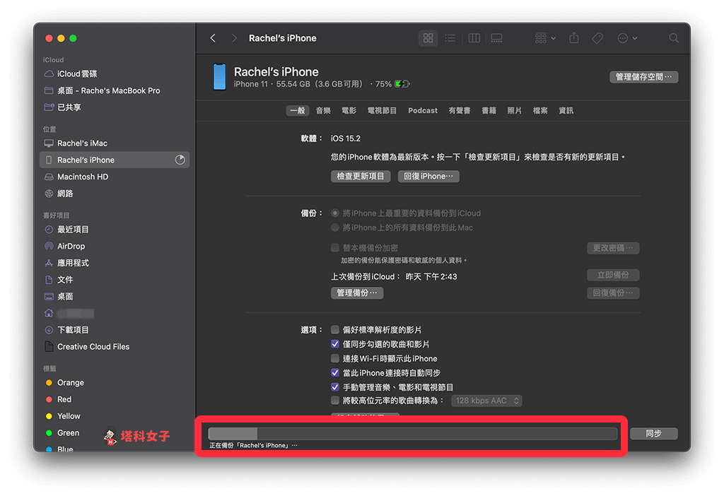Enable 連接 Wi-Fi 時顯示此 iPhone

coord(335,358)
